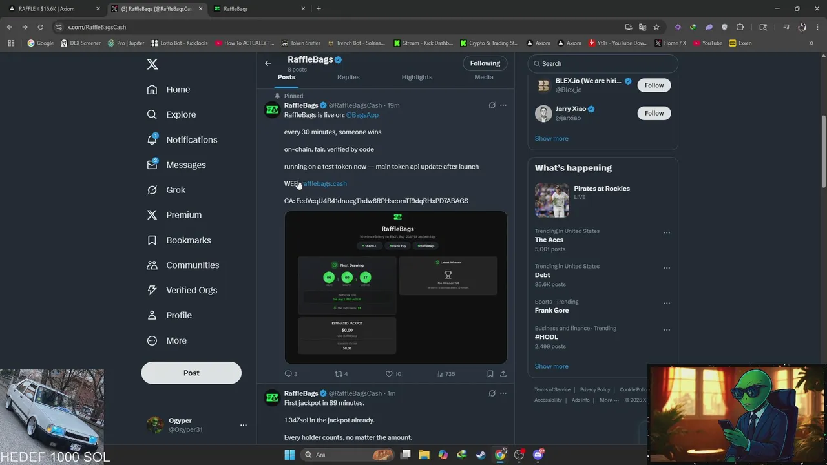This screenshot has height=465, width=827.
Task: Click the X search field
Action: [603, 63]
